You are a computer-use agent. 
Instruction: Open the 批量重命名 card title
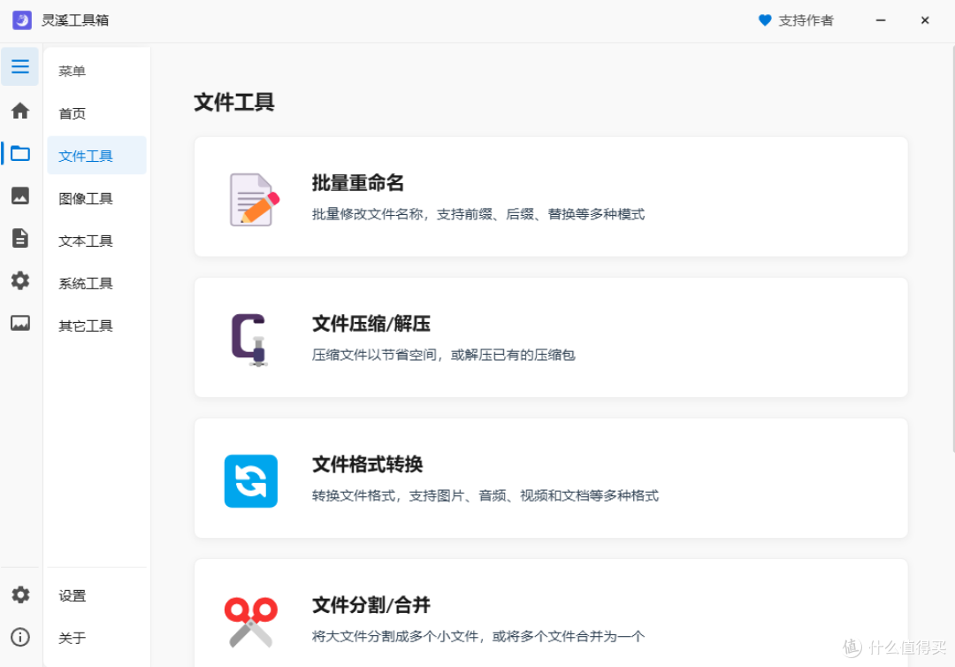(357, 183)
